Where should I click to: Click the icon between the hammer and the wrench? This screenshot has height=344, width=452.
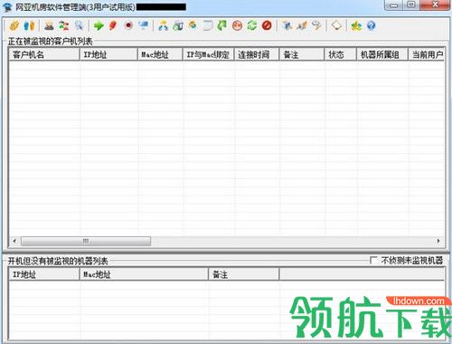302,25
